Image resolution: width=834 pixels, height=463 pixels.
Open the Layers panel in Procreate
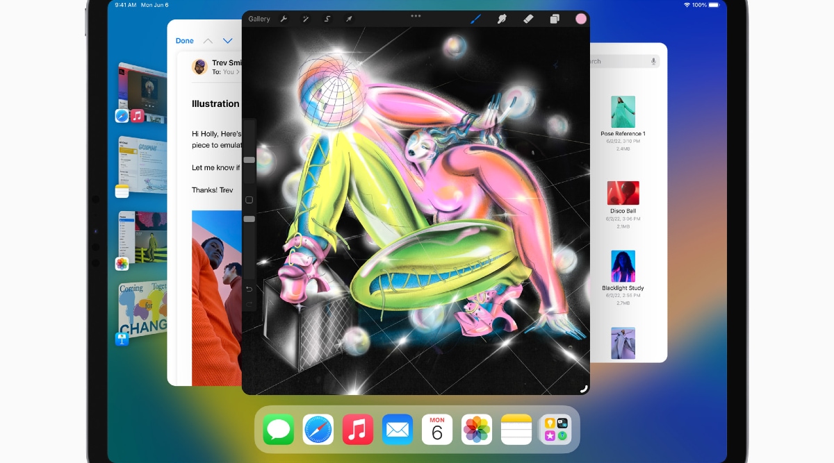point(554,19)
